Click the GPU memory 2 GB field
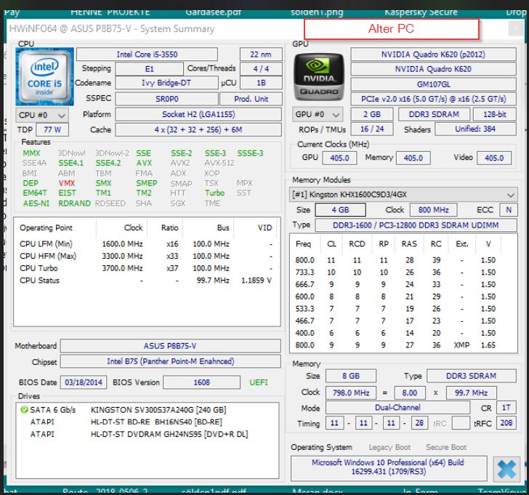Screen dimensions: 529x495 point(372,114)
